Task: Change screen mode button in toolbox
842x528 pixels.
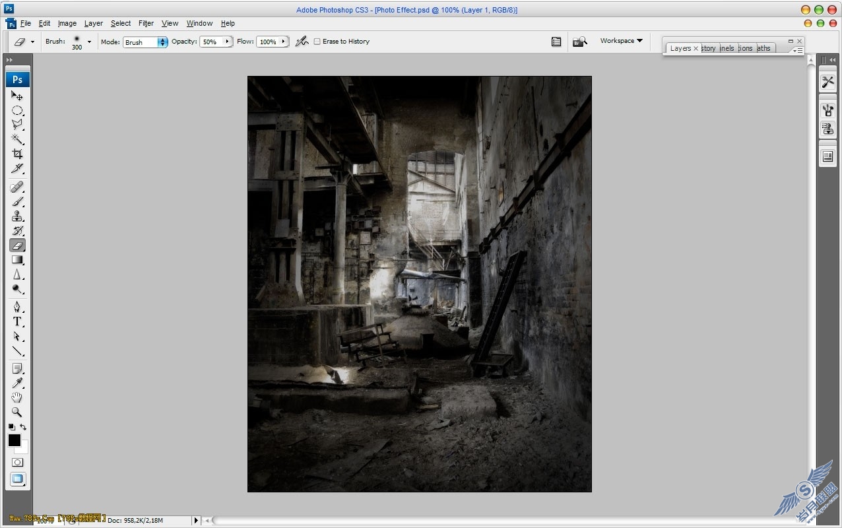Action: tap(17, 479)
